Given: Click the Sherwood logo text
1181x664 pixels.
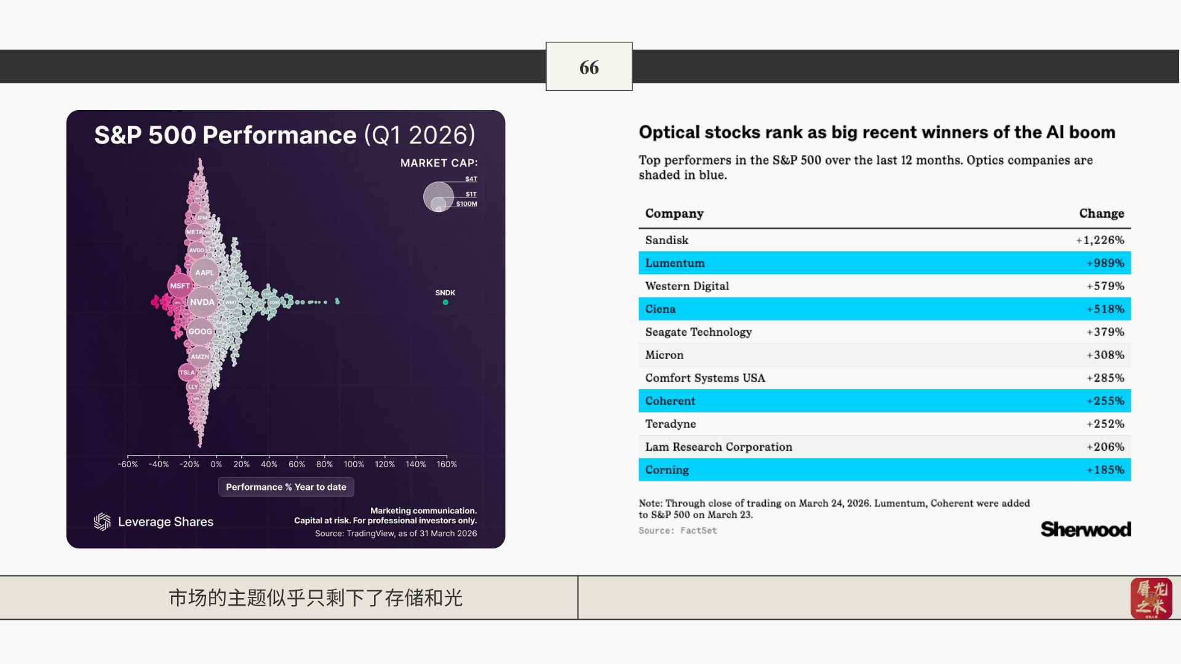Looking at the screenshot, I should 1086,529.
